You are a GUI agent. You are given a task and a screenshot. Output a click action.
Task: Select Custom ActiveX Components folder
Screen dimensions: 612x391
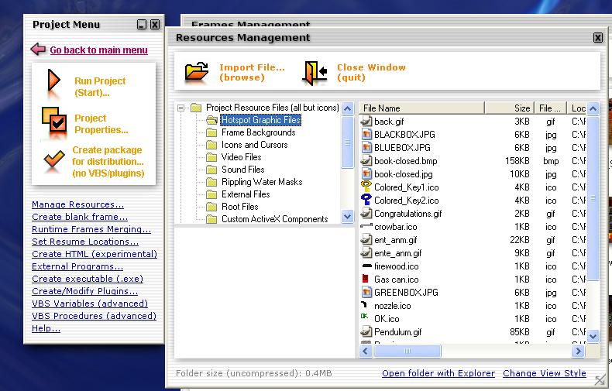275,219
